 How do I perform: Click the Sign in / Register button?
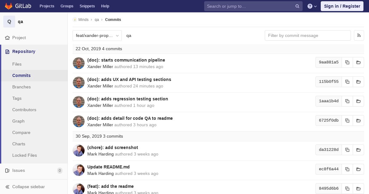click(x=342, y=6)
